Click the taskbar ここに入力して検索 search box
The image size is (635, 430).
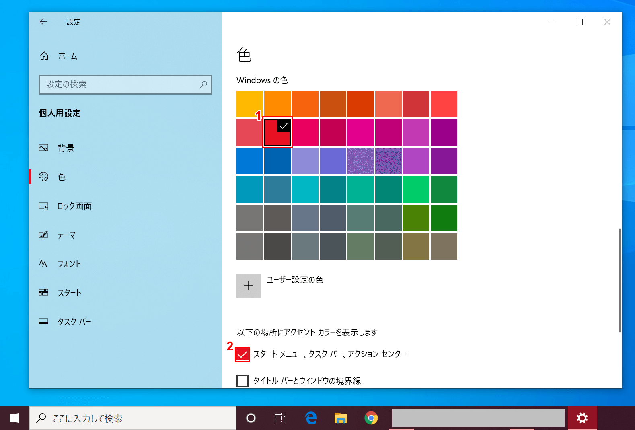tap(133, 418)
